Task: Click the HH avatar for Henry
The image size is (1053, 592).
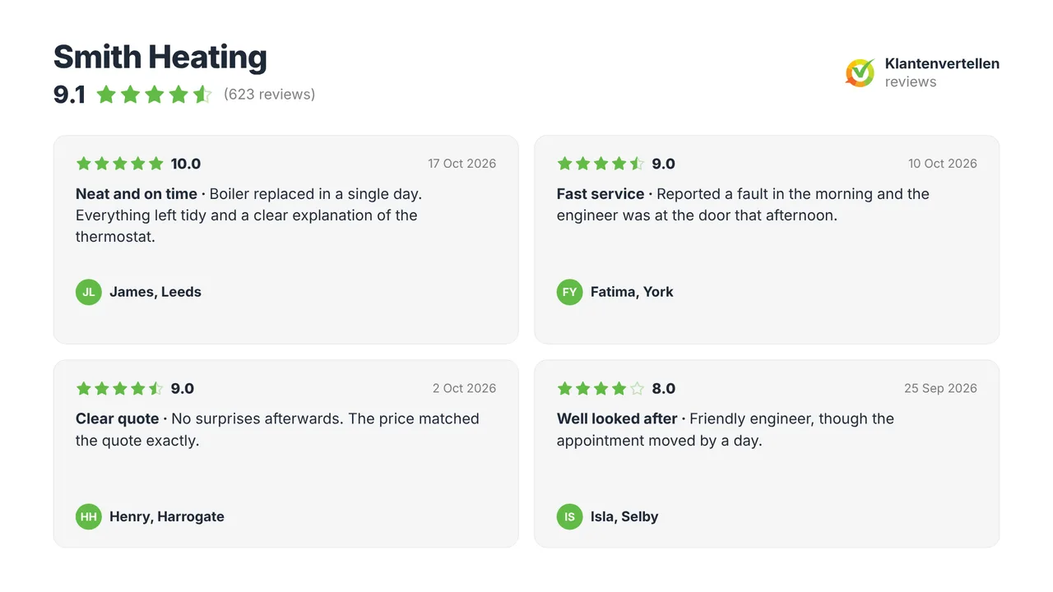Action: point(89,516)
